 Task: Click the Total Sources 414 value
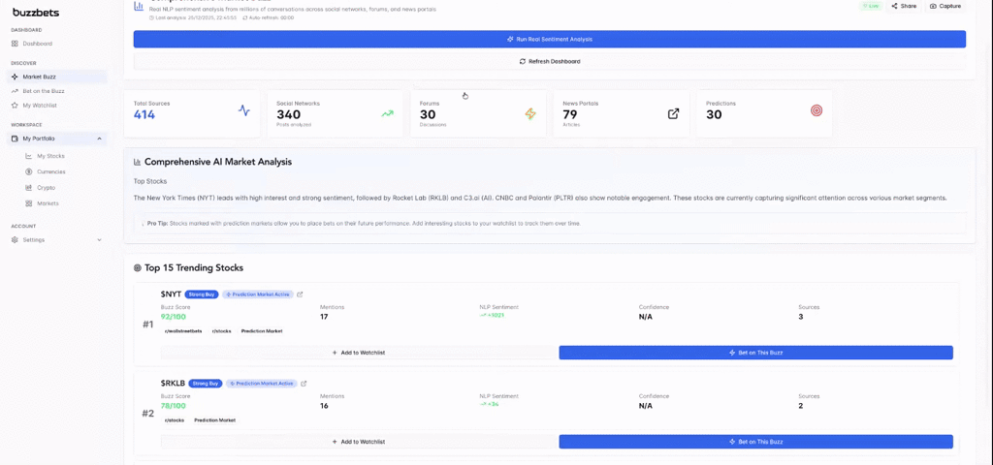(x=144, y=114)
